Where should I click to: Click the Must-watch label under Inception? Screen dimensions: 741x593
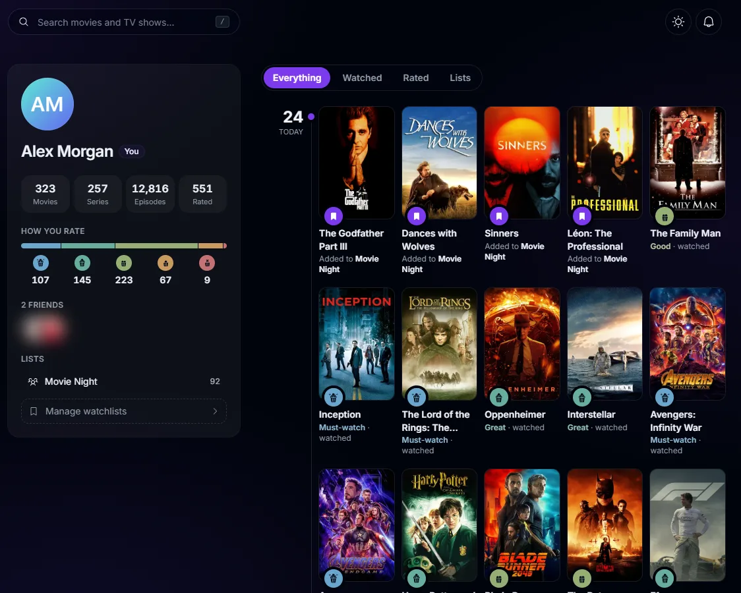click(x=342, y=427)
